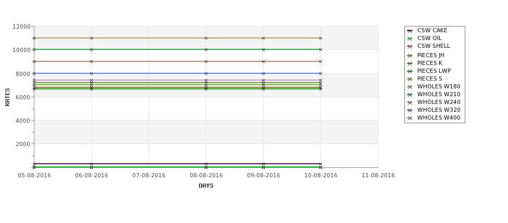Image resolution: width=508 pixels, height=223 pixels.
Task: Click the PIECES K legend marker icon
Action: (410, 63)
